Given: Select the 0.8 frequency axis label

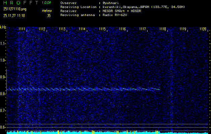Looking at the screenshot, I should coord(3,94).
